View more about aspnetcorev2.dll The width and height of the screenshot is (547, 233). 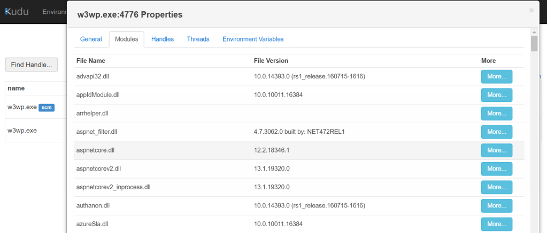pyautogui.click(x=497, y=169)
